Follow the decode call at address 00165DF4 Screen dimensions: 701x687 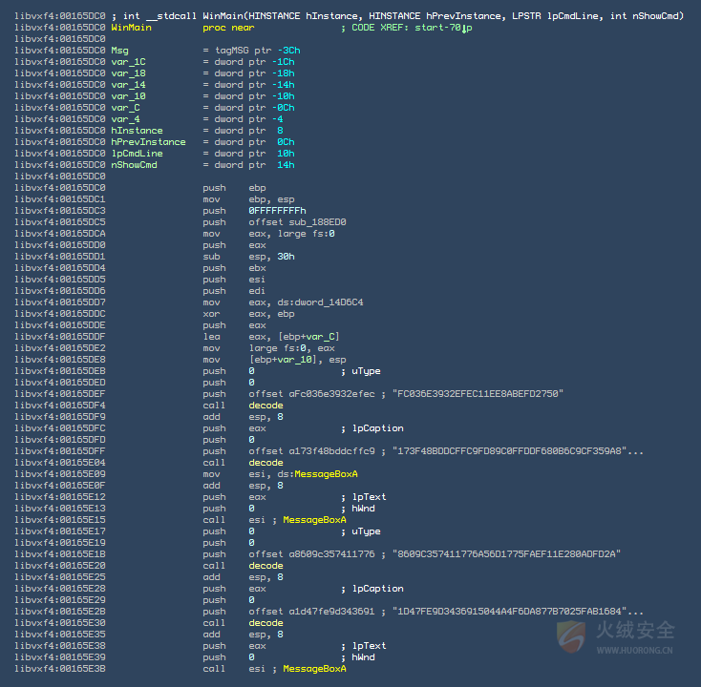click(x=266, y=406)
